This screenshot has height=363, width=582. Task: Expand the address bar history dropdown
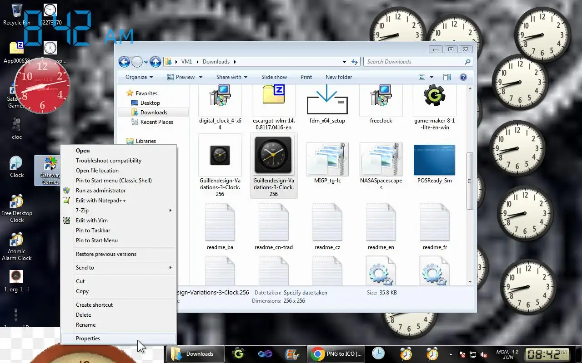[344, 62]
